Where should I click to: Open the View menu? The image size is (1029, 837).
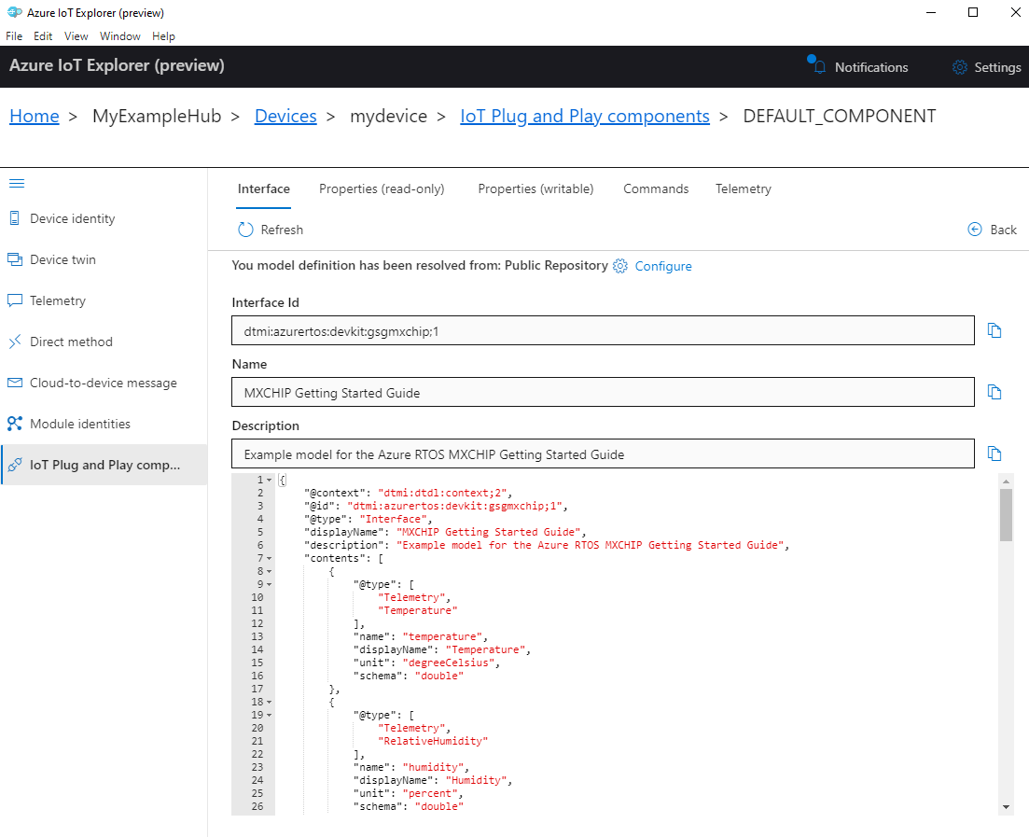(x=76, y=35)
